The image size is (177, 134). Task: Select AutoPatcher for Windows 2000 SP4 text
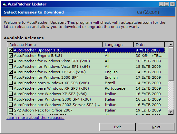click(46, 77)
